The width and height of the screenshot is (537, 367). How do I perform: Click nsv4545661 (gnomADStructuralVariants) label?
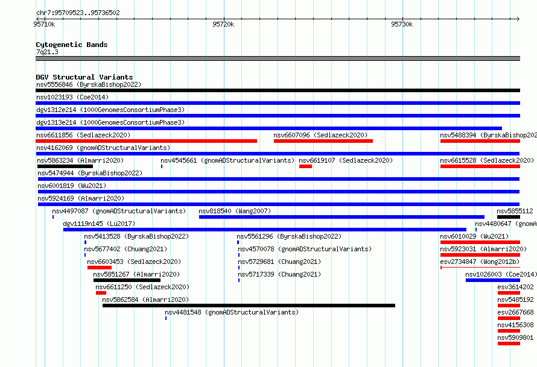[x=227, y=160]
